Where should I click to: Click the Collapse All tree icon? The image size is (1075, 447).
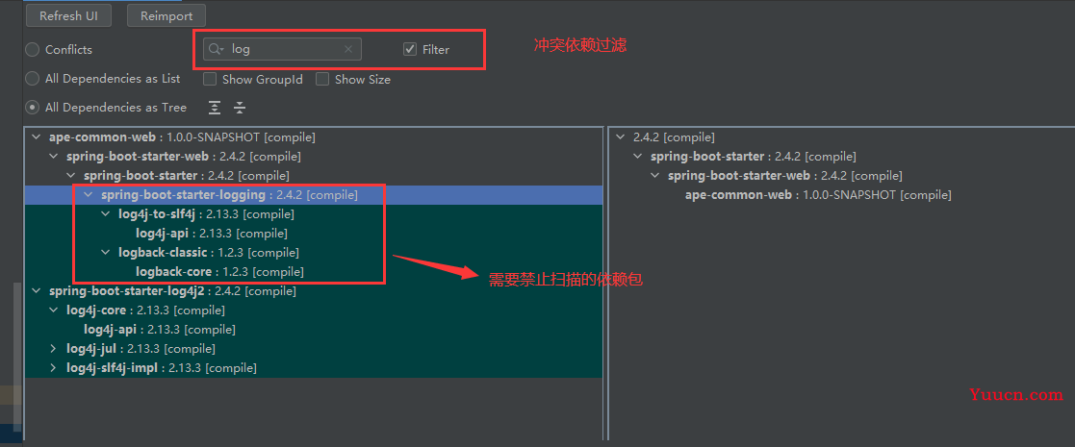point(240,108)
